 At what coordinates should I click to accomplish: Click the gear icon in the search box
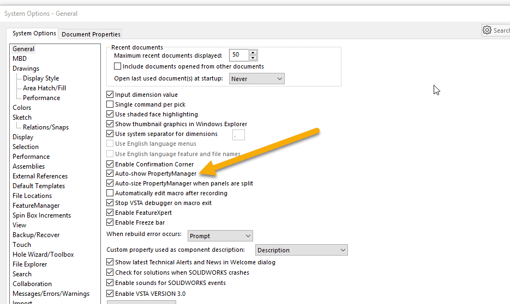pos(487,30)
